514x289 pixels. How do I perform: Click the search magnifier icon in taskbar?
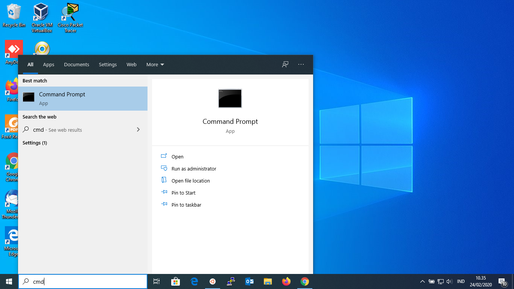(x=26, y=281)
